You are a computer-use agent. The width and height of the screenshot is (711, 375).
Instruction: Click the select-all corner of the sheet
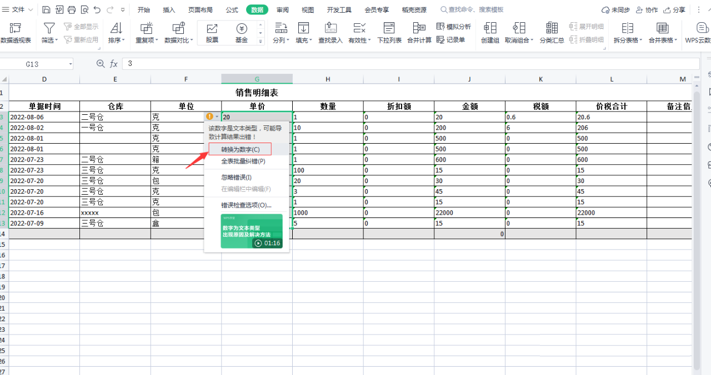[x=4, y=79]
